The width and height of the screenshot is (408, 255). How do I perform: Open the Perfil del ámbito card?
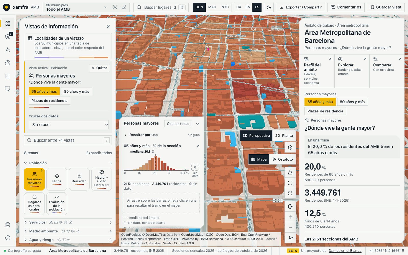tap(317, 71)
